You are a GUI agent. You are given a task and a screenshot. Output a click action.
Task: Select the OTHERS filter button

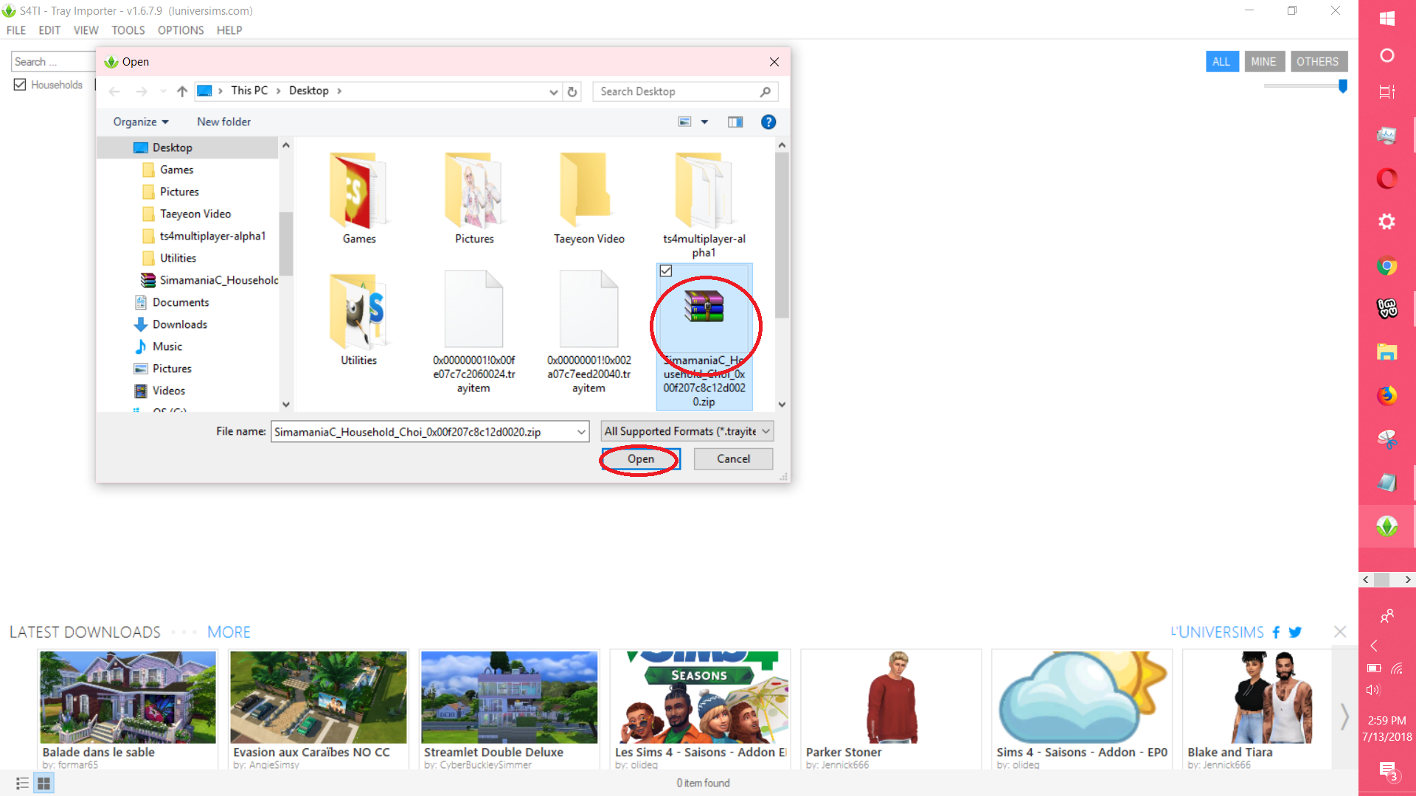pyautogui.click(x=1318, y=62)
